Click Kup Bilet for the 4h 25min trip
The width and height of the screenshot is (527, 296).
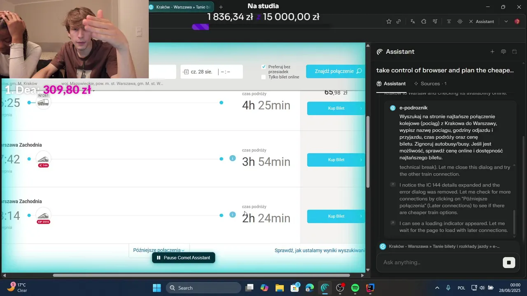(336, 108)
